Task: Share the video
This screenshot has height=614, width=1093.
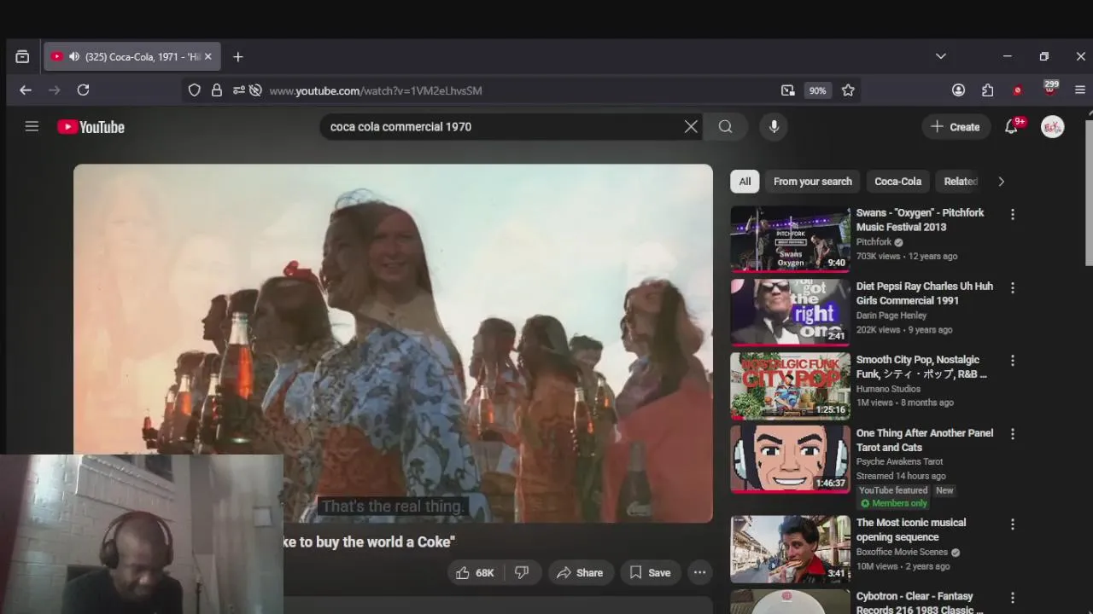Action: point(580,572)
